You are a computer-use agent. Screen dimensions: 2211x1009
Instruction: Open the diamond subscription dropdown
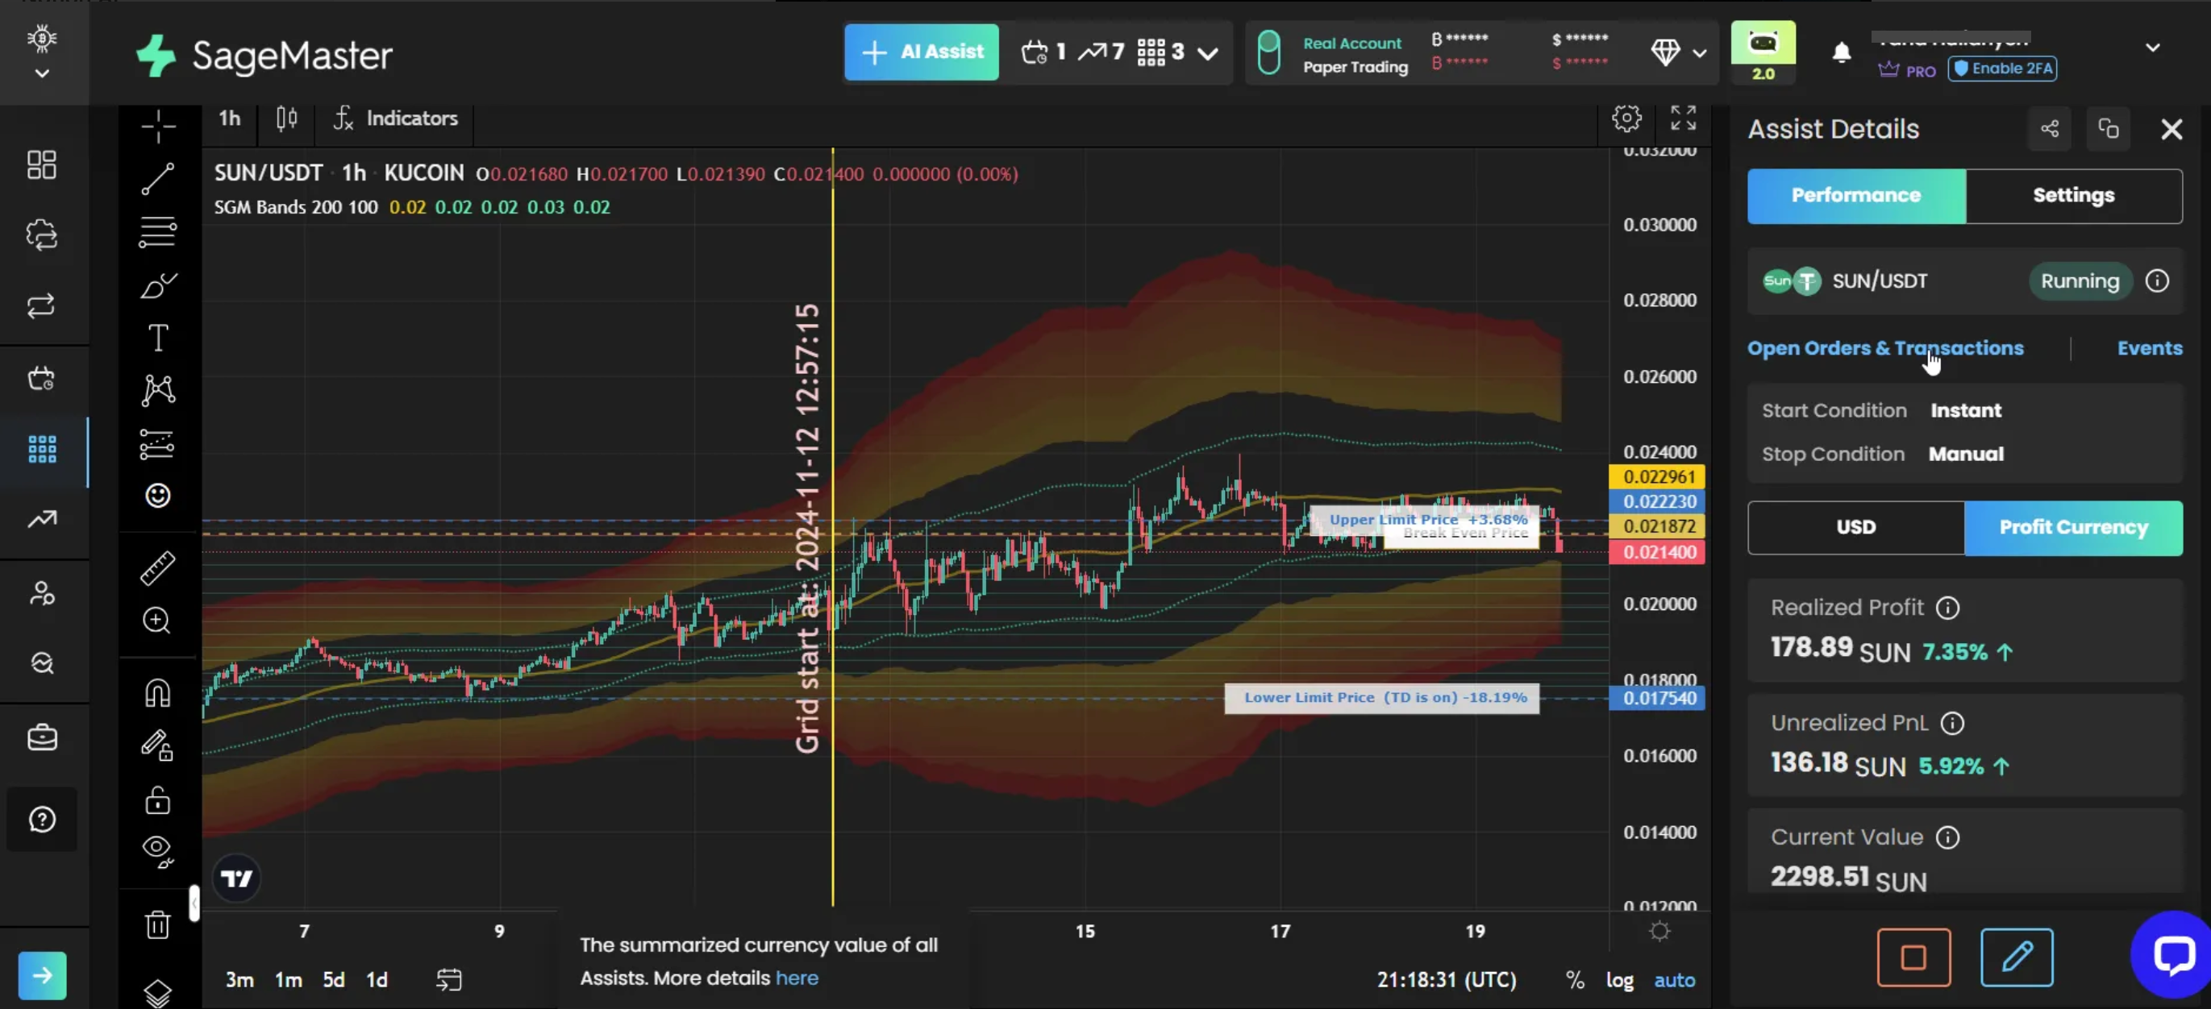click(x=1678, y=53)
